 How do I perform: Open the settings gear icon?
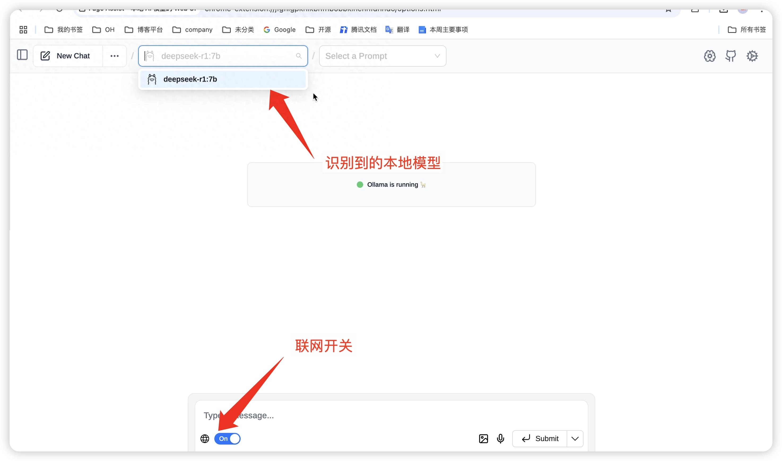(x=752, y=56)
